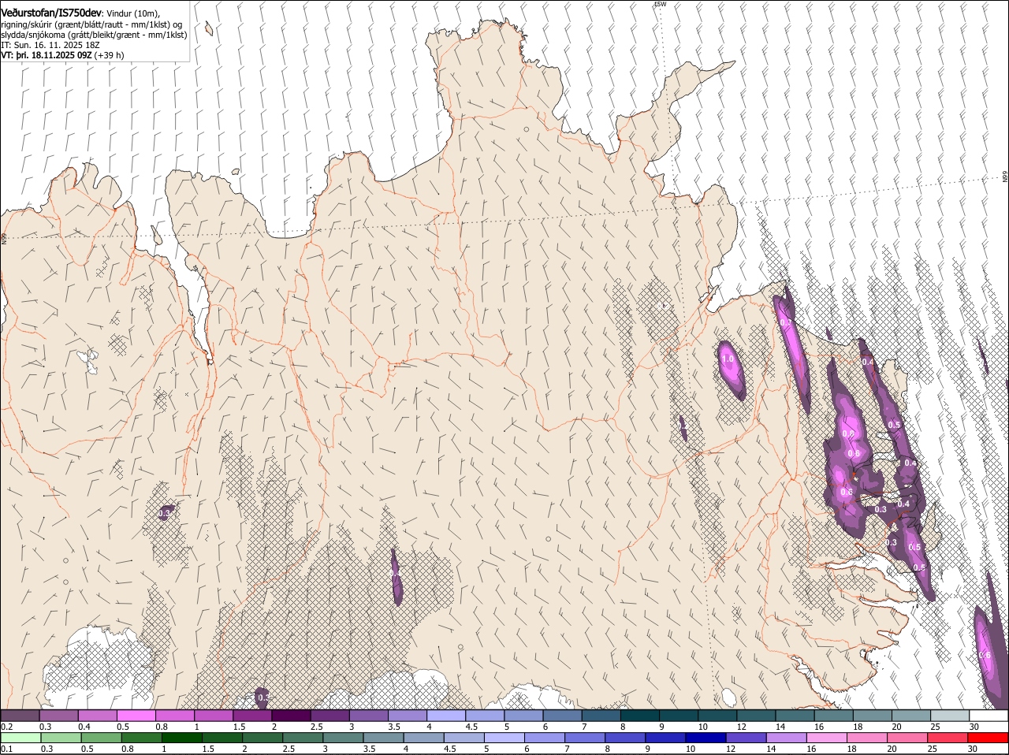Viewport: 1009px width, 755px height.
Task: Click the white swatch labelled 30 on the upper scale
Action: (x=989, y=716)
